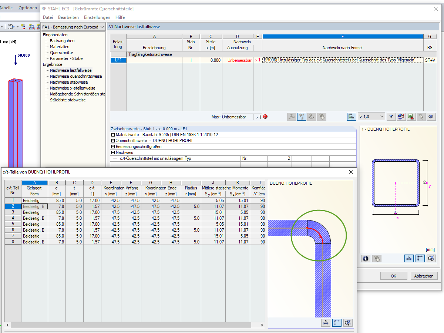Close the c/t-Teile von DUENQ HOHLPROFIL dialog
Viewport: 444px width, 333px height.
tap(351, 172)
